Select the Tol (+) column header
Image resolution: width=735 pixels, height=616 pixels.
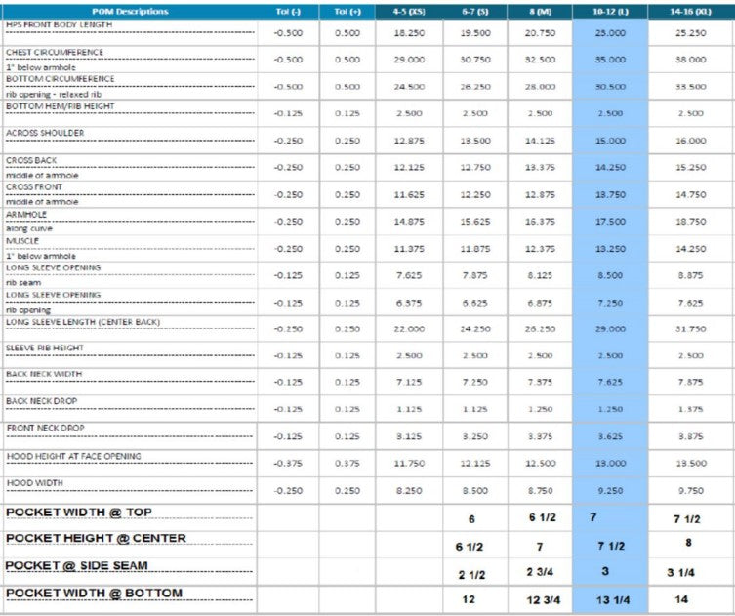coord(347,12)
